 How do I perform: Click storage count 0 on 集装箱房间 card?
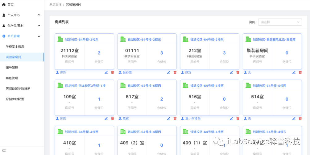coord(287,53)
